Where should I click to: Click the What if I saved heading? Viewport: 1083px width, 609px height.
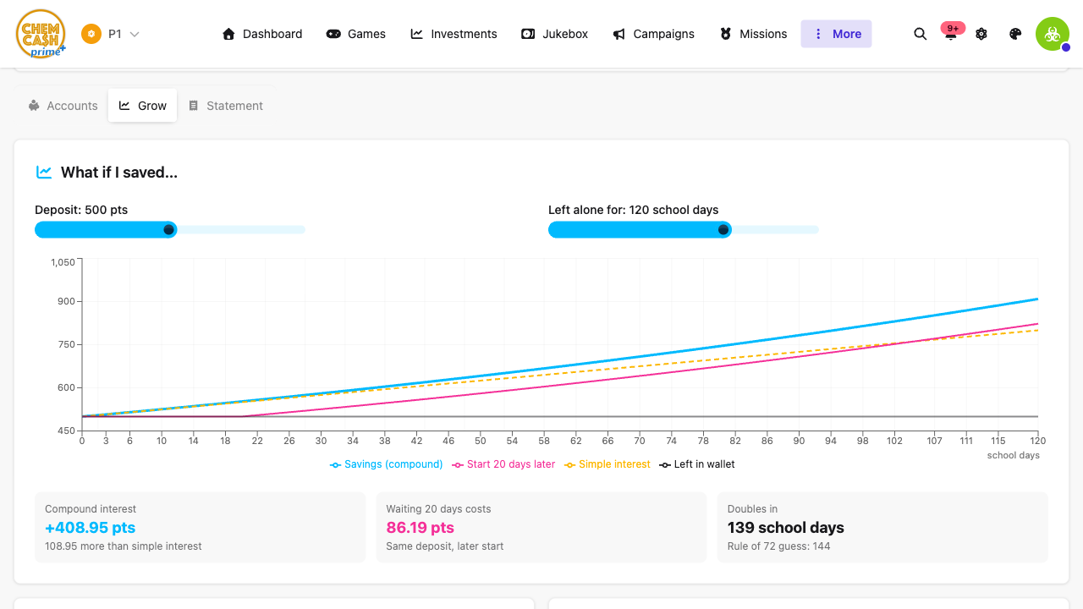pos(119,173)
